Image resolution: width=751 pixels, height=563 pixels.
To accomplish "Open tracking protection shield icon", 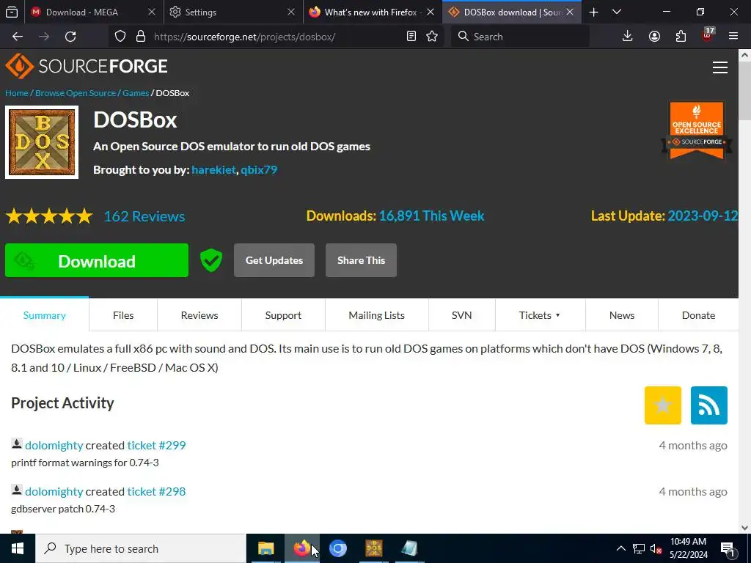I will (120, 37).
